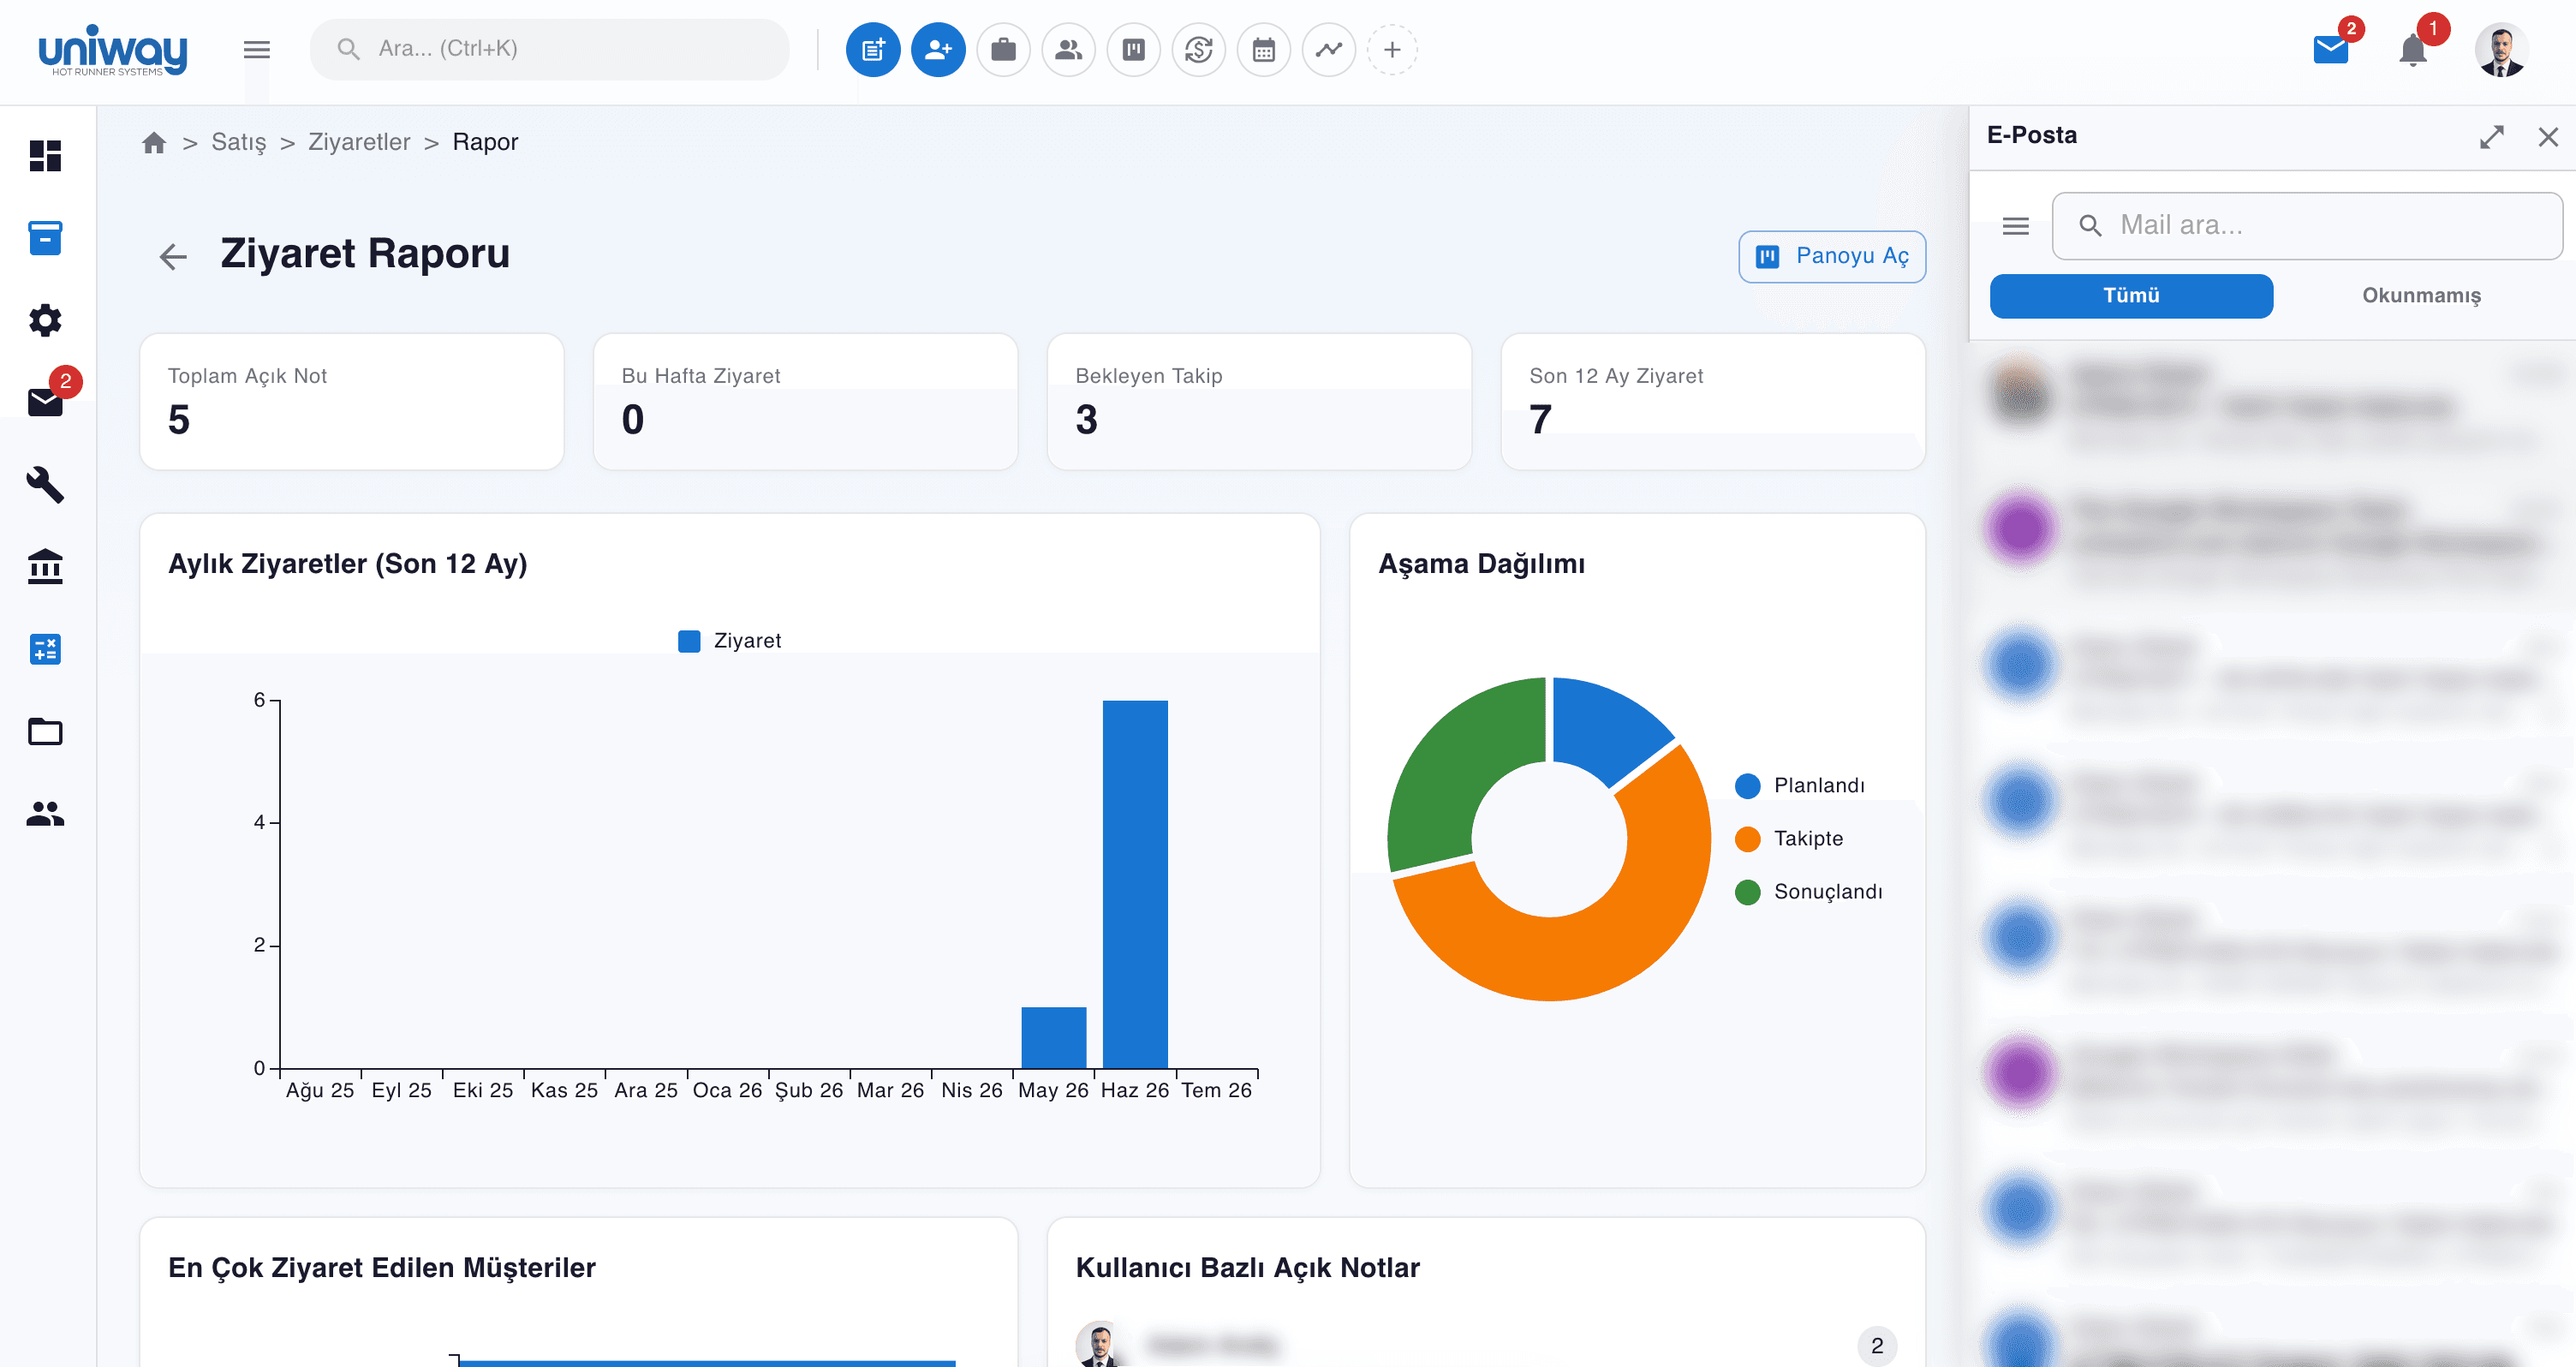Viewport: 2576px width, 1367px height.
Task: Collapse the main sidebar hamburger menu
Action: click(257, 49)
